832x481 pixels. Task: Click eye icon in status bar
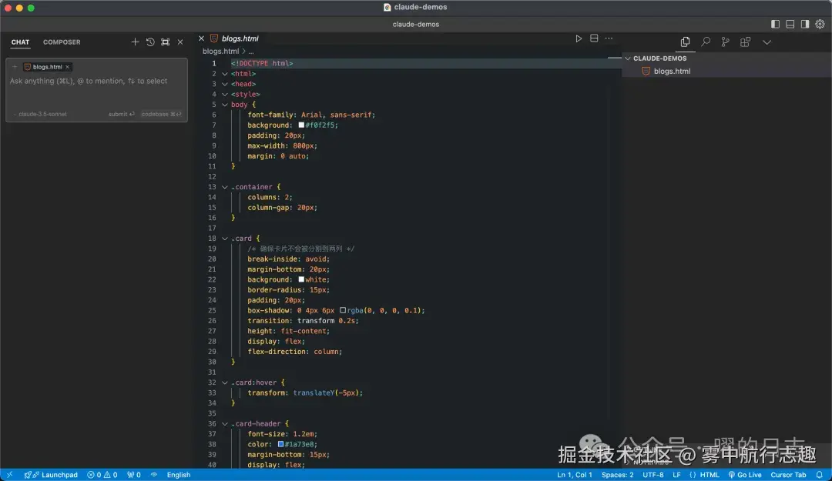pyautogui.click(x=154, y=475)
